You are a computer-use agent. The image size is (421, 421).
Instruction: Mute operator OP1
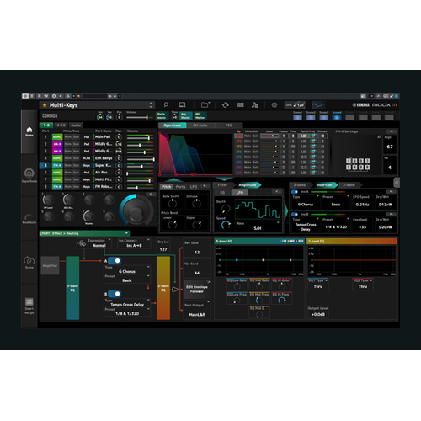pyautogui.click(x=248, y=136)
